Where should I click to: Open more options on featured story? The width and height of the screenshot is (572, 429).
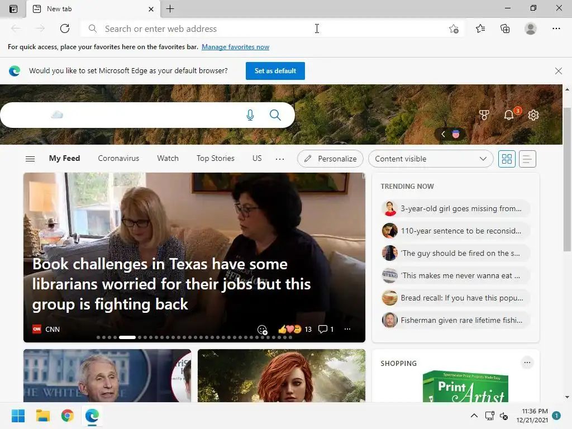click(347, 329)
